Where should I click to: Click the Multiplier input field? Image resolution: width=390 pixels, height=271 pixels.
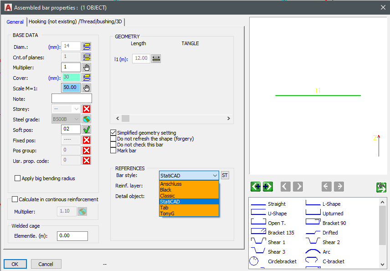coord(71,67)
